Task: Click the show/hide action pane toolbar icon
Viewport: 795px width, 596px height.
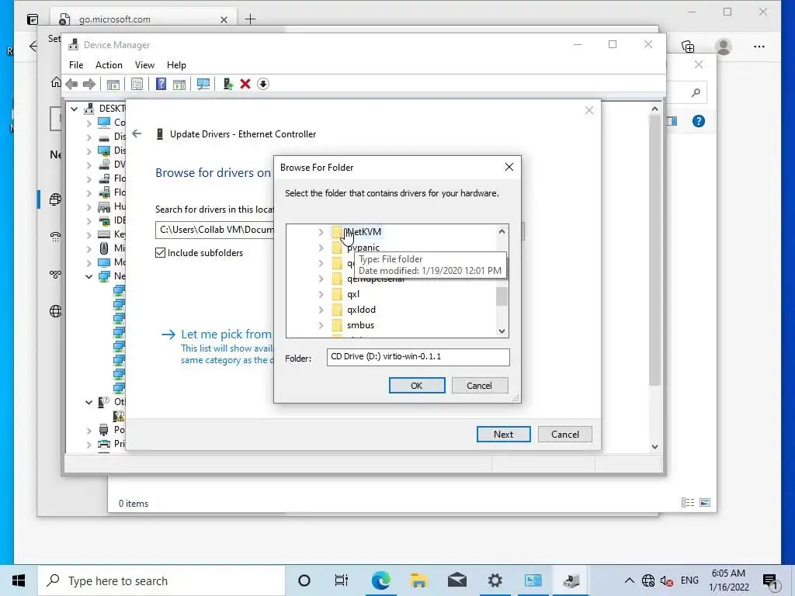Action: 179,84
